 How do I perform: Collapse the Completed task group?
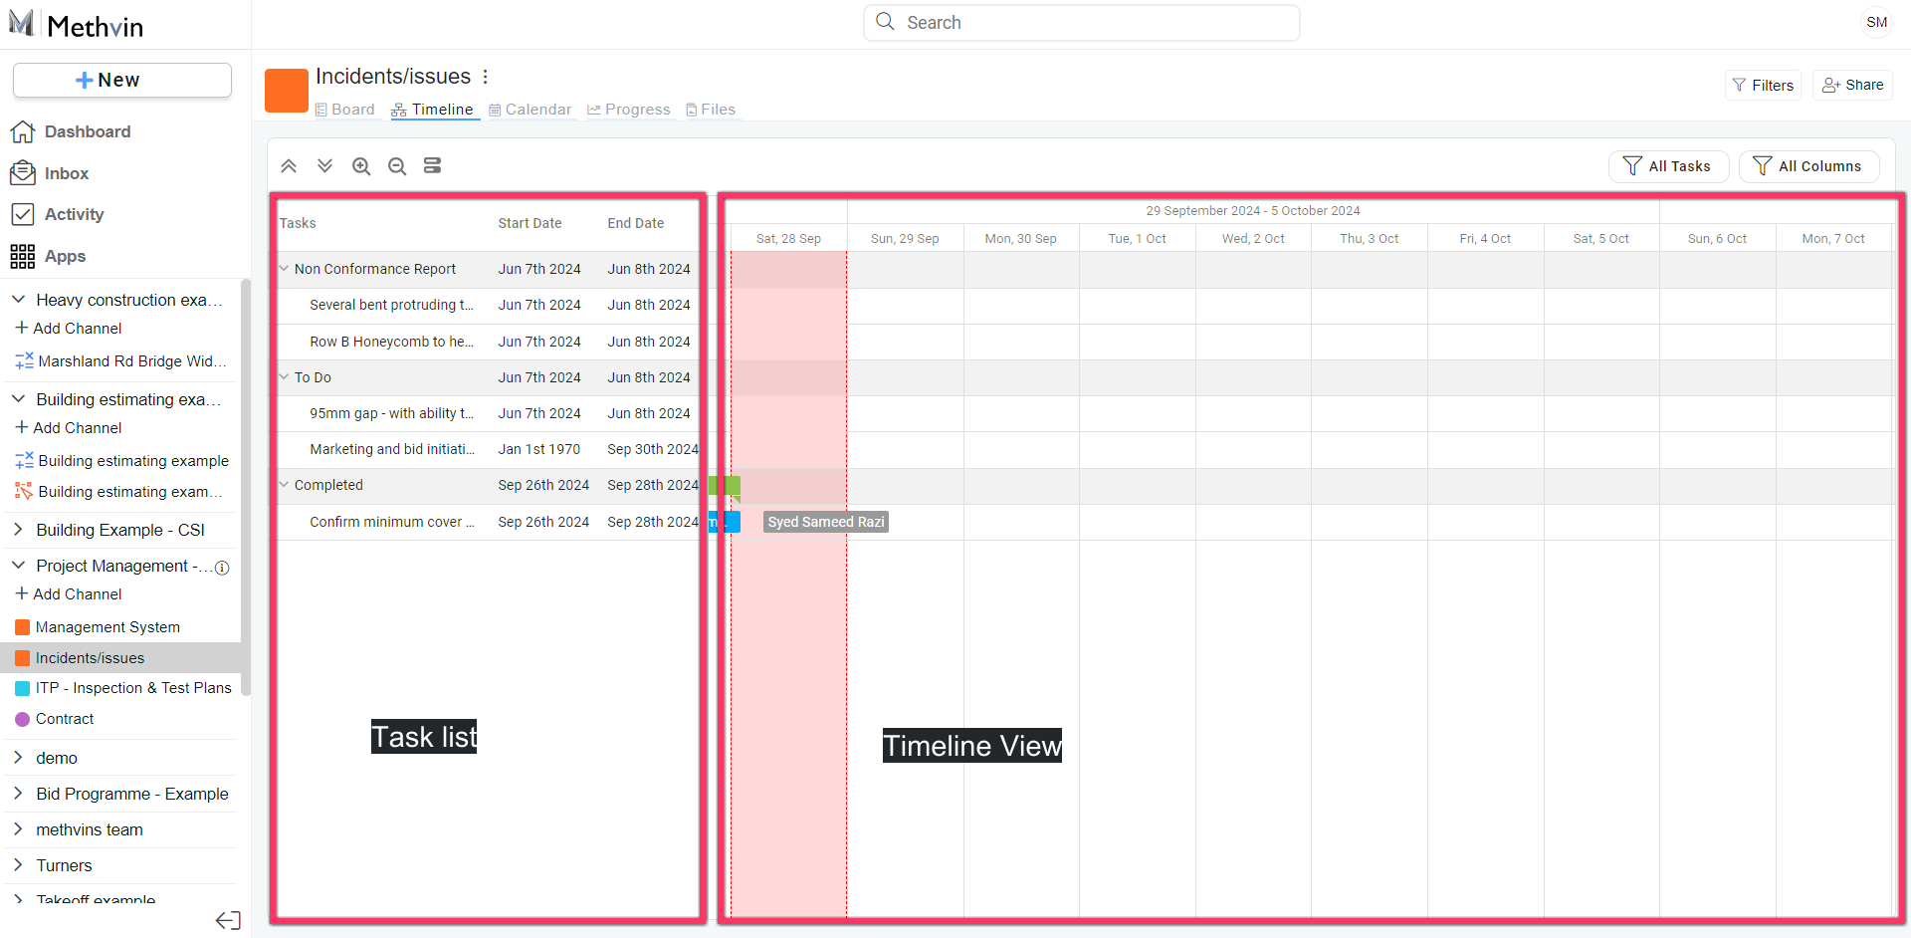[x=284, y=485]
